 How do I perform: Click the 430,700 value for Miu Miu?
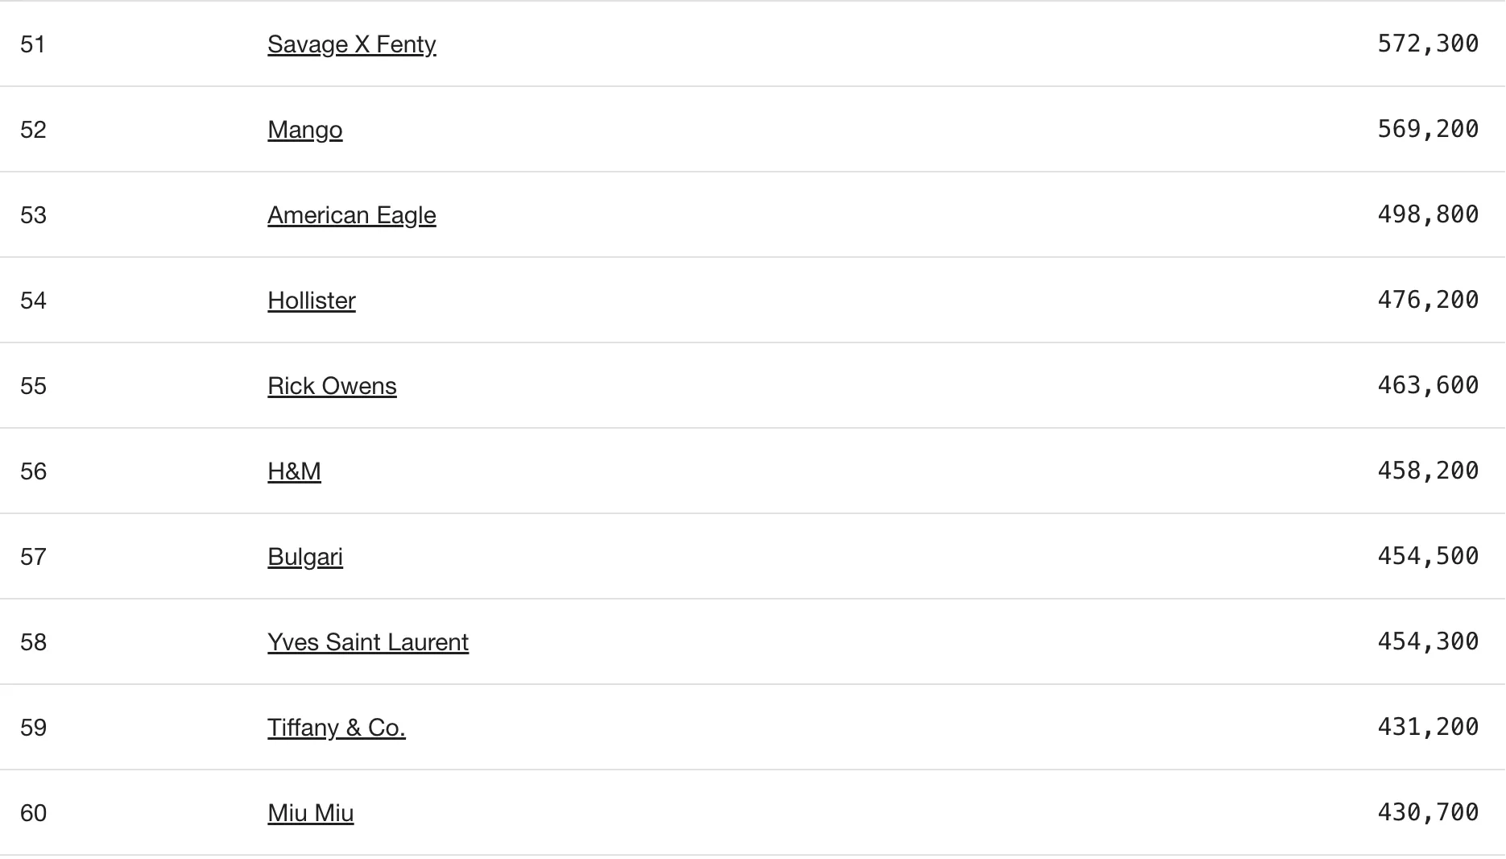(x=1428, y=812)
